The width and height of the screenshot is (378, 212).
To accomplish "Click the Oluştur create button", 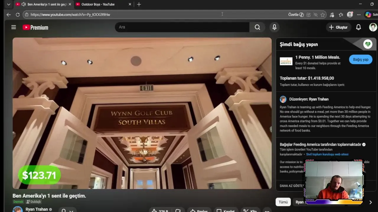I will point(338,27).
